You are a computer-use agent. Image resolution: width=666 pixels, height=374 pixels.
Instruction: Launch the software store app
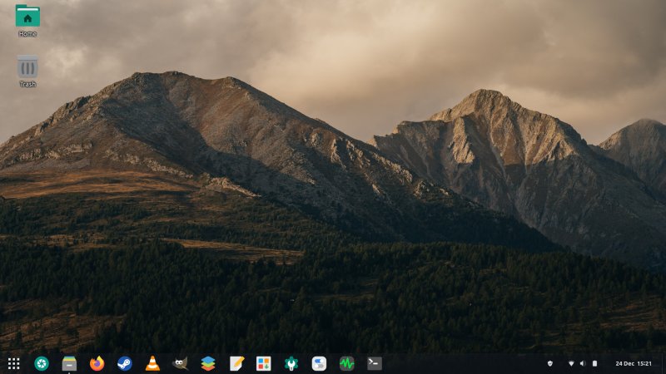pos(264,363)
